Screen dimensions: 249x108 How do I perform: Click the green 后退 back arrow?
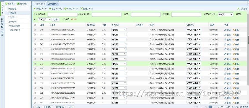coord(34,9)
